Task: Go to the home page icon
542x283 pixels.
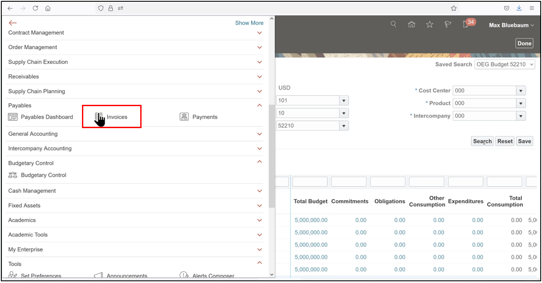Action: pos(411,25)
